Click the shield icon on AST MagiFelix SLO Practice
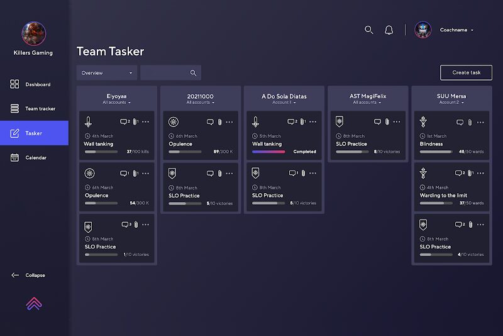 pyautogui.click(x=340, y=121)
